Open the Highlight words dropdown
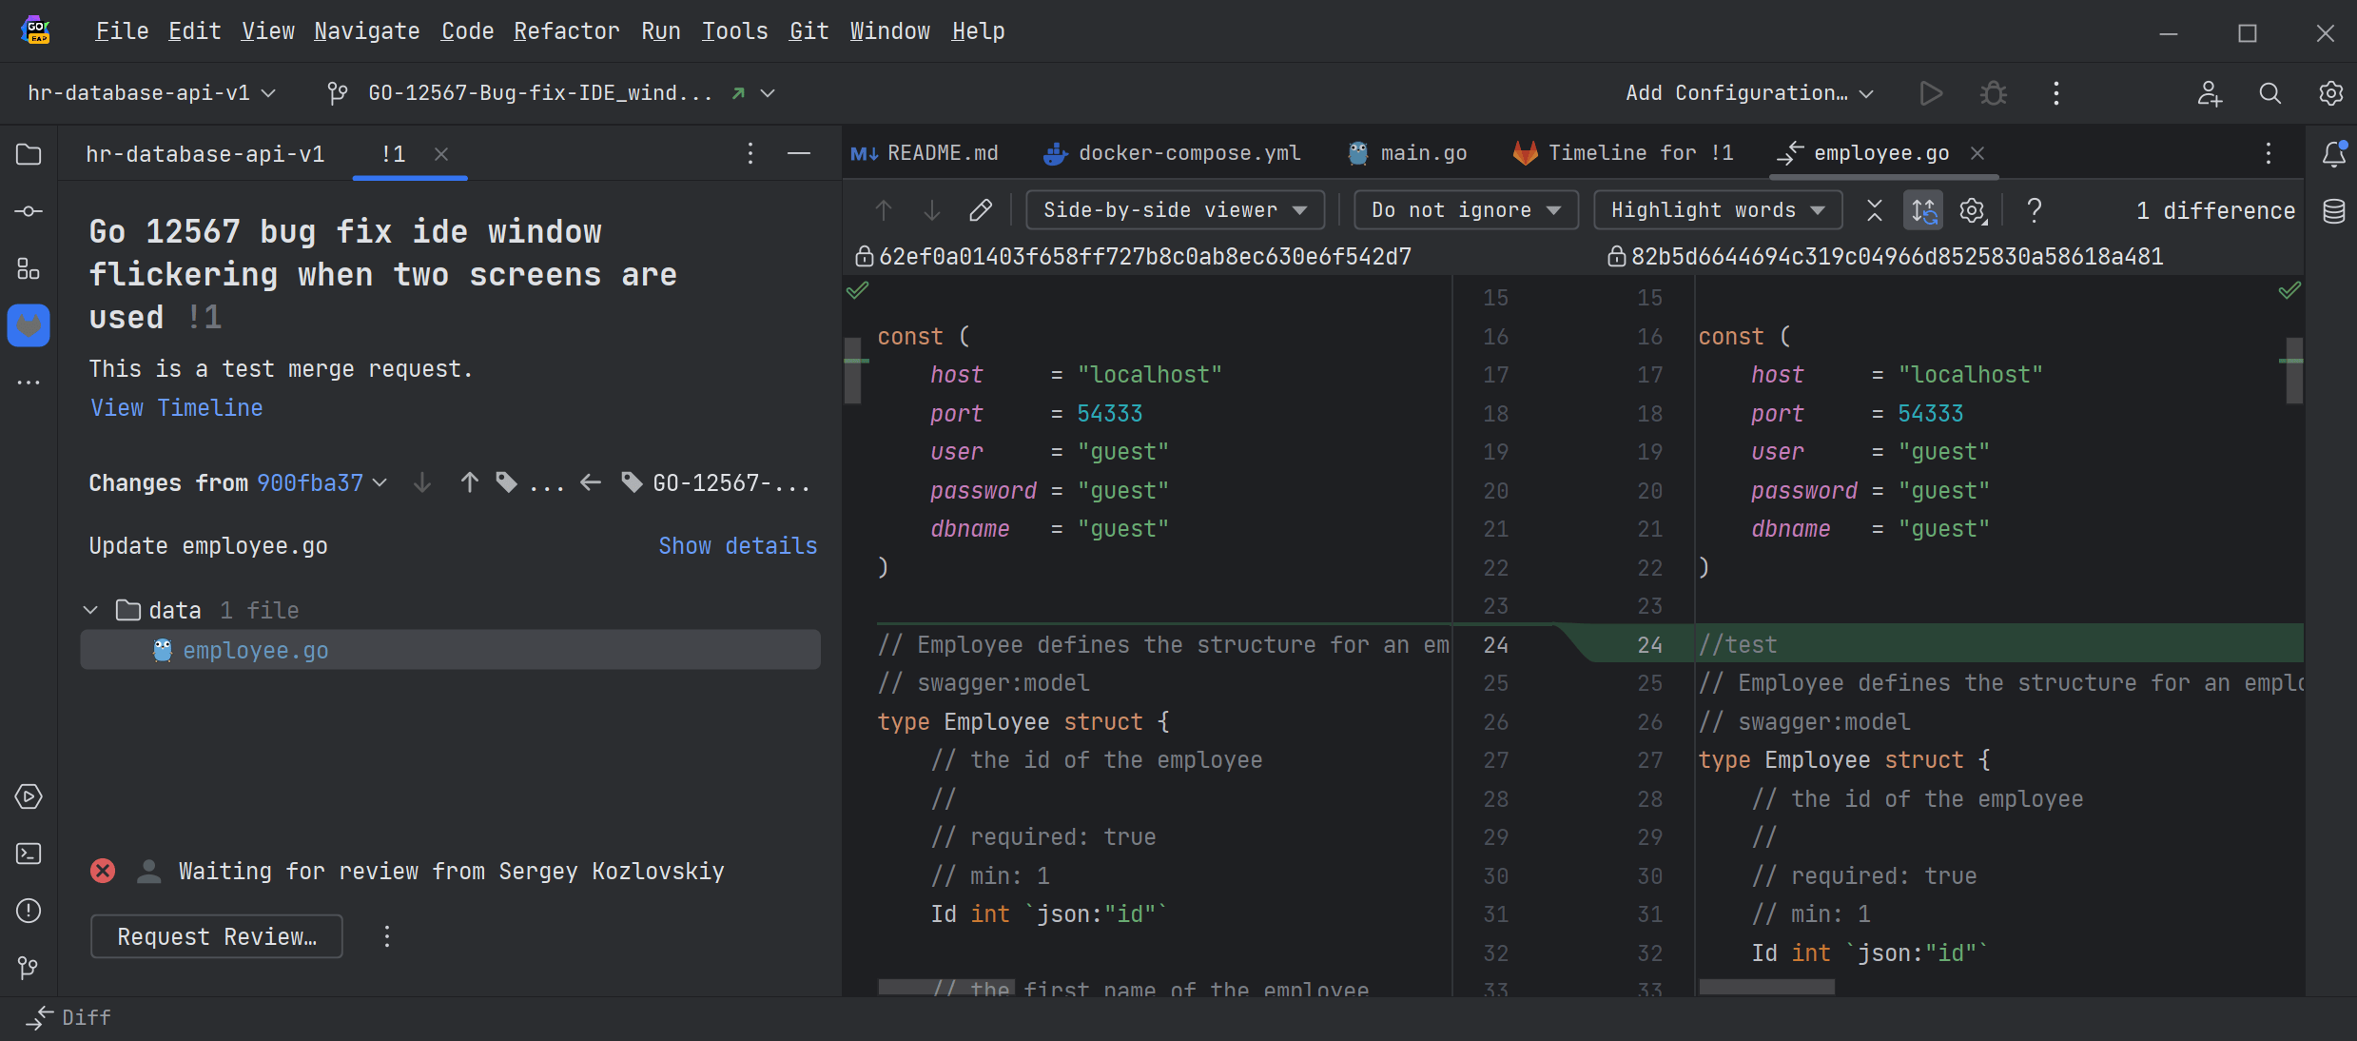2357x1041 pixels. pos(1717,210)
